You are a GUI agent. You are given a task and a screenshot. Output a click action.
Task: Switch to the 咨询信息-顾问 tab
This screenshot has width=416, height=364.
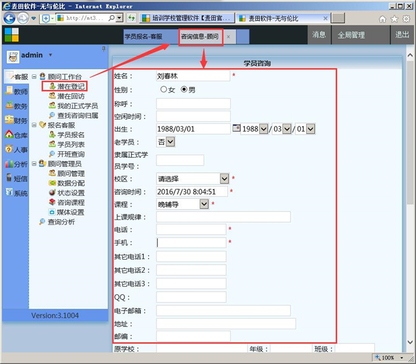pyautogui.click(x=200, y=37)
